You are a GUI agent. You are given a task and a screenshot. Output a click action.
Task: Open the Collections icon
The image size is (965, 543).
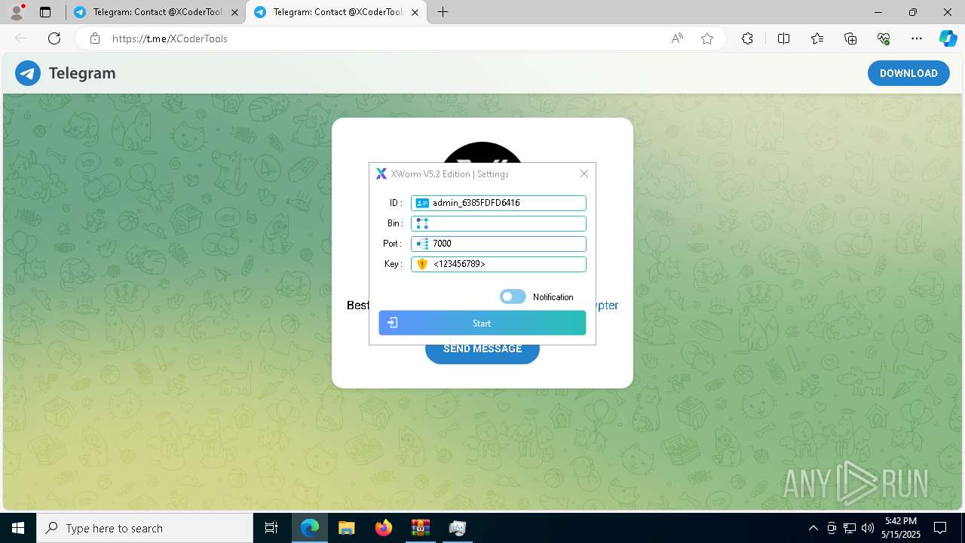850,38
